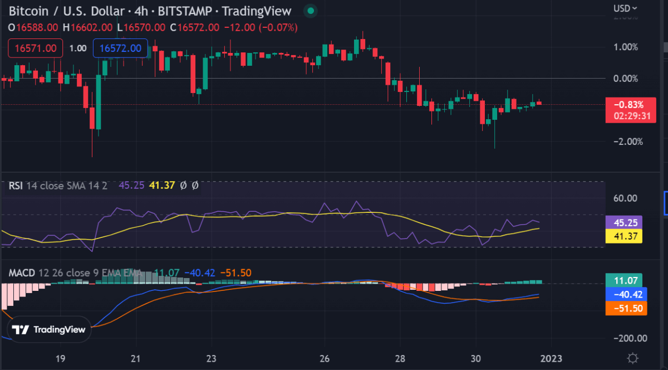Click the TradingView logo badge
The width and height of the screenshot is (668, 370).
(49, 329)
